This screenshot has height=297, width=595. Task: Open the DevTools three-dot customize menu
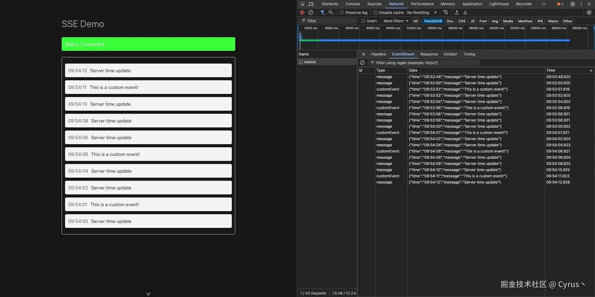(581, 4)
